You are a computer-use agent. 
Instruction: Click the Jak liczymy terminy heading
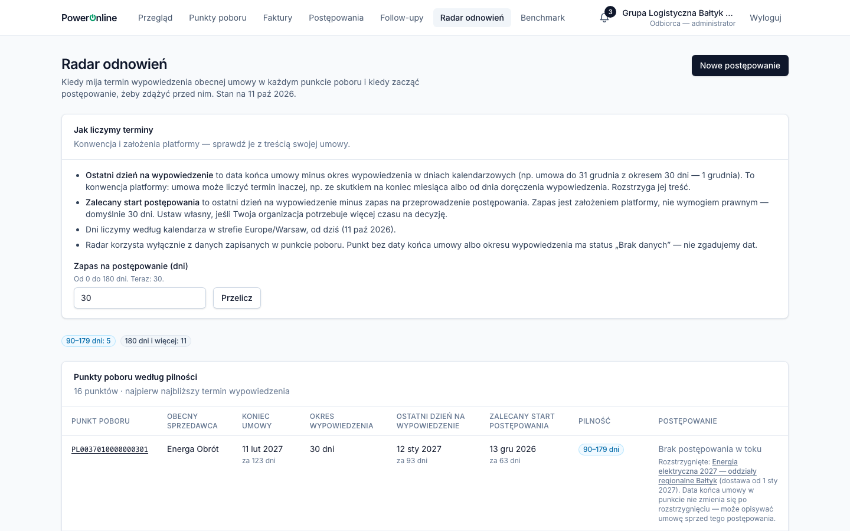113,130
